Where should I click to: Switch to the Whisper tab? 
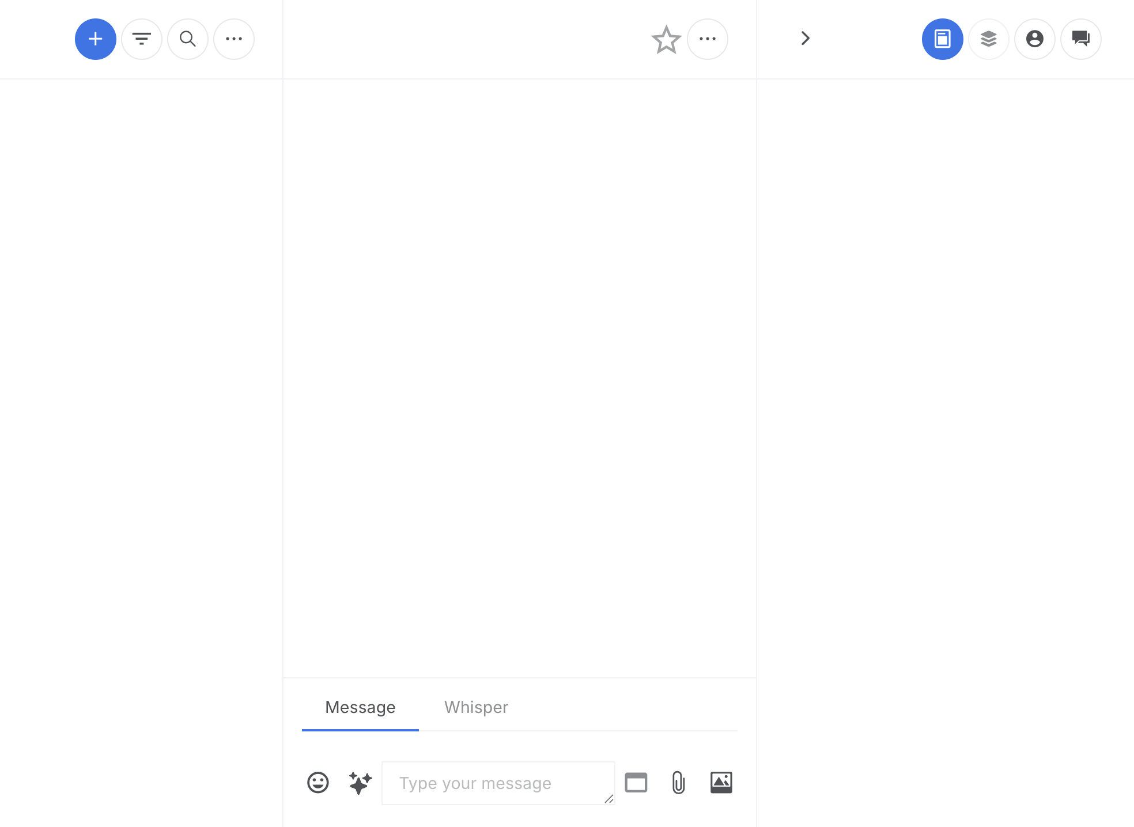pos(475,707)
